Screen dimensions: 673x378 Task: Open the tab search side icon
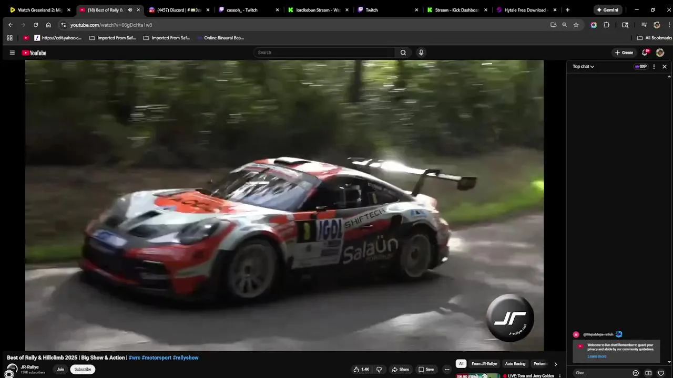(x=625, y=25)
